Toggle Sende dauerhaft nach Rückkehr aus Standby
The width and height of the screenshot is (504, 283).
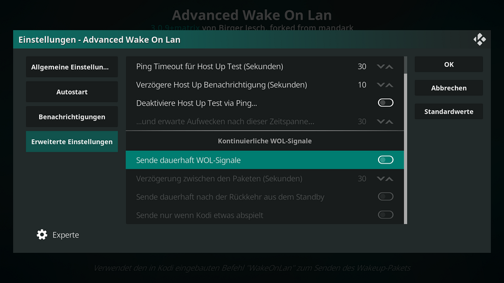pos(386,196)
